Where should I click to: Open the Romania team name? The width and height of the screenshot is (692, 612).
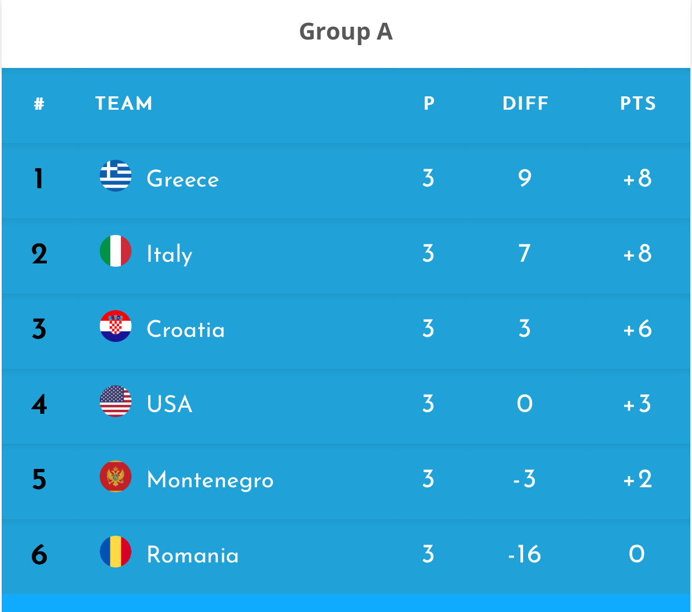coord(193,555)
